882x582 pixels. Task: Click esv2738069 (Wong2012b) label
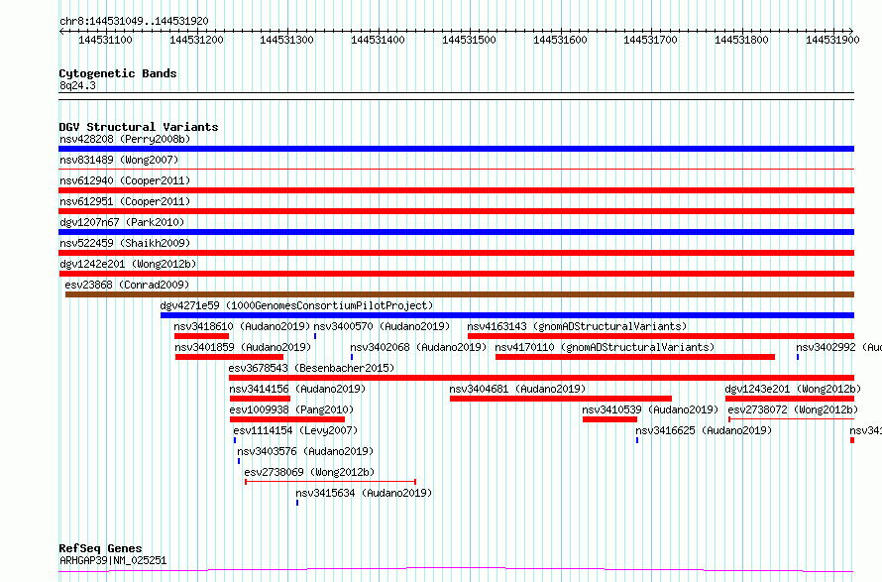click(309, 472)
